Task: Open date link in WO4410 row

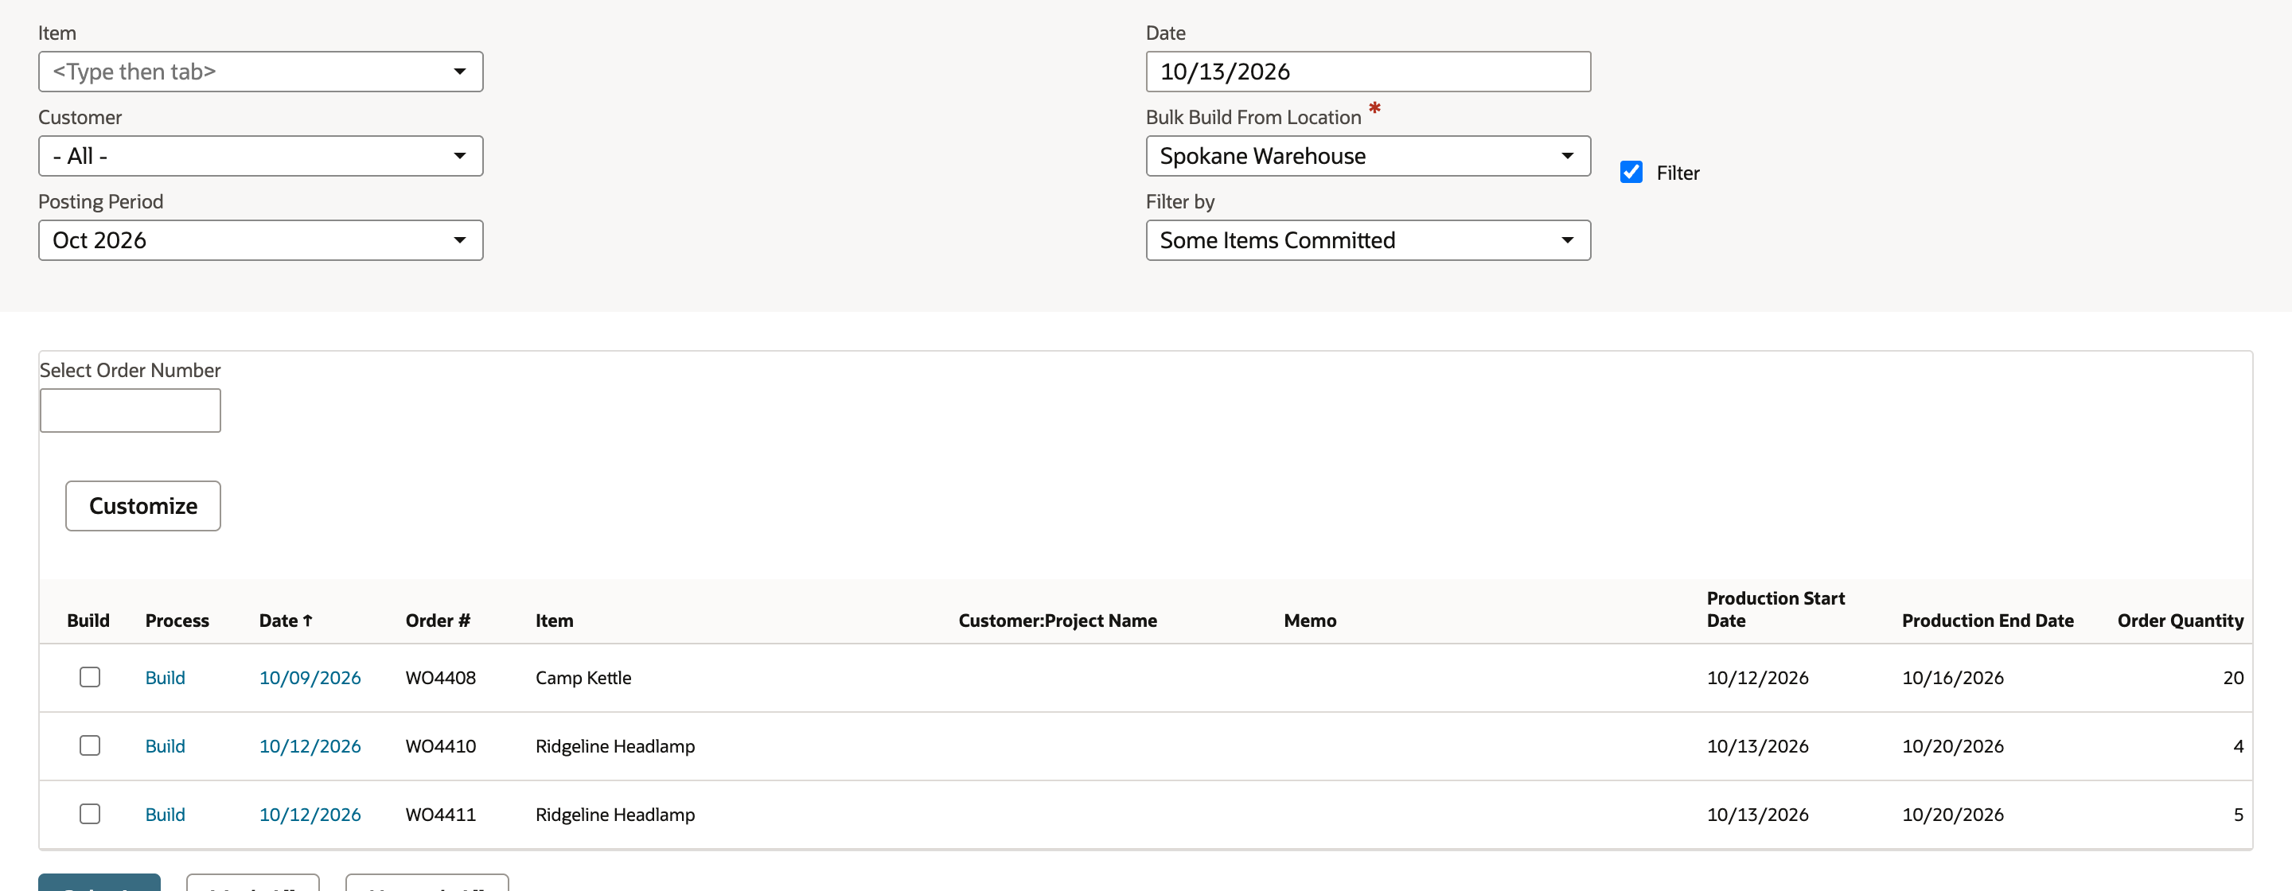Action: pos(310,746)
